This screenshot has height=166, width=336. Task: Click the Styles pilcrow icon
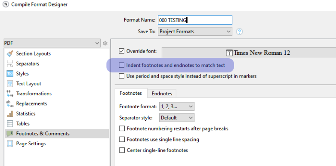[10, 74]
